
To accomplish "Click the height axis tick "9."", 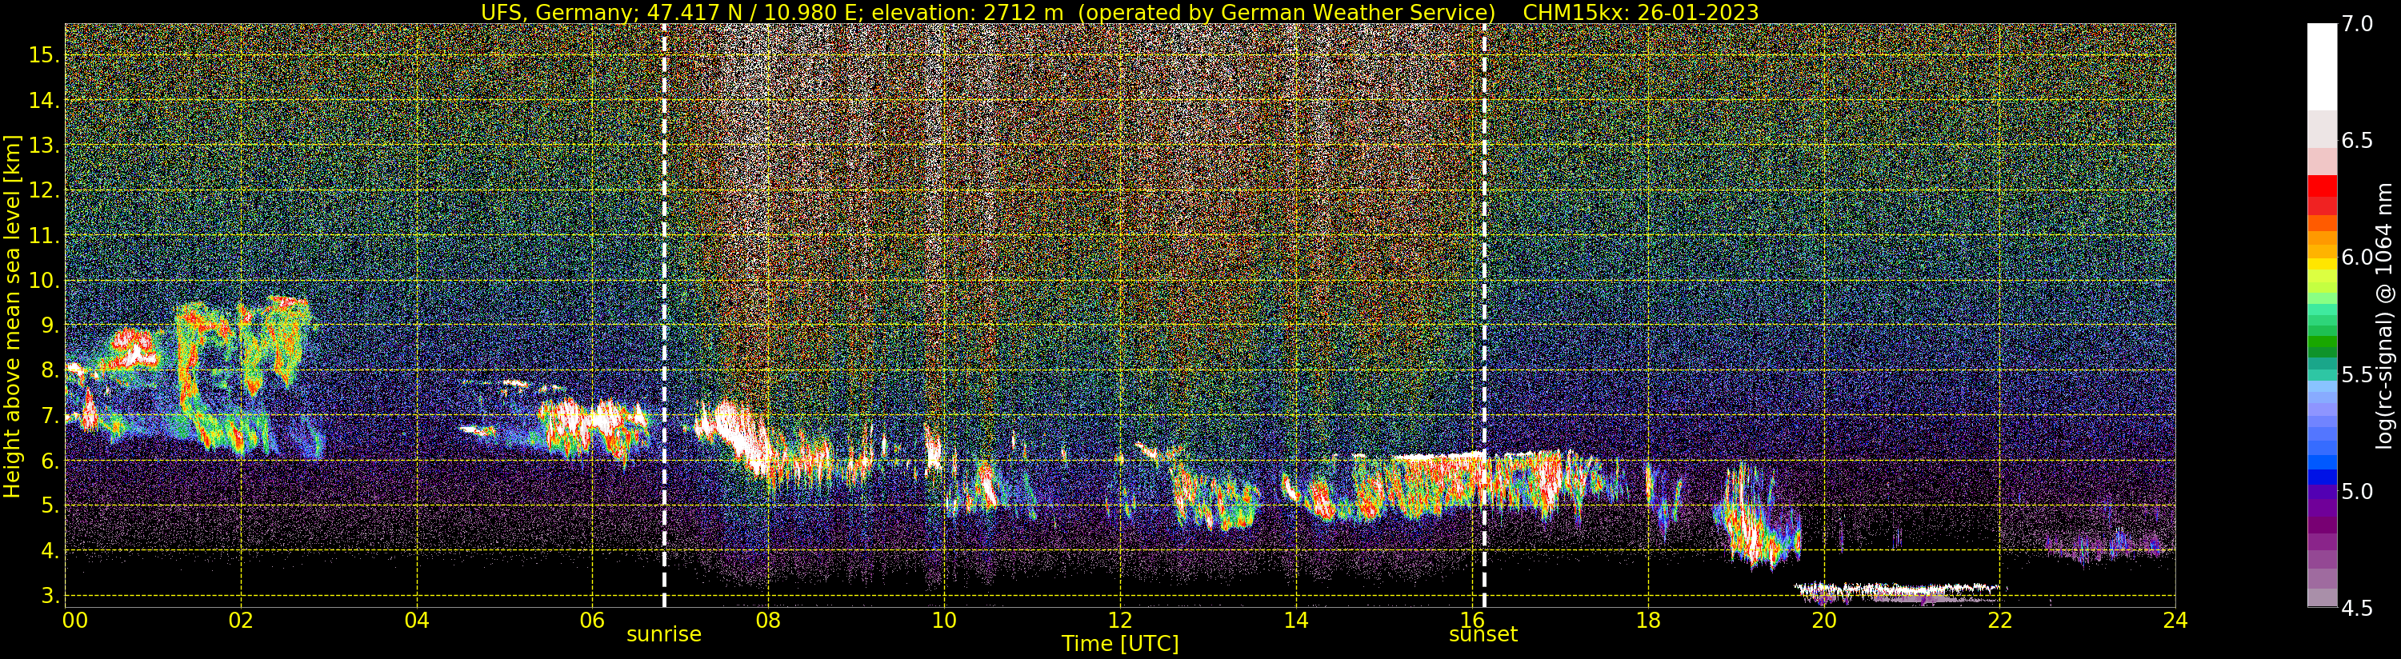I will click(x=49, y=326).
